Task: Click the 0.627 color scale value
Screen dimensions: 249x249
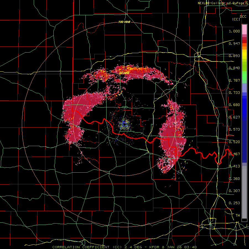Action: pyautogui.click(x=234, y=117)
